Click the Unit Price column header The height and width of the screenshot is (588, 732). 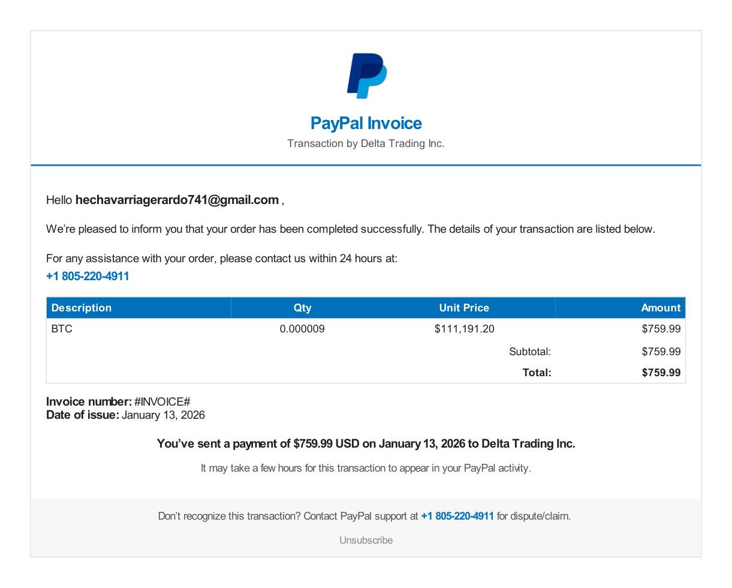pos(464,308)
